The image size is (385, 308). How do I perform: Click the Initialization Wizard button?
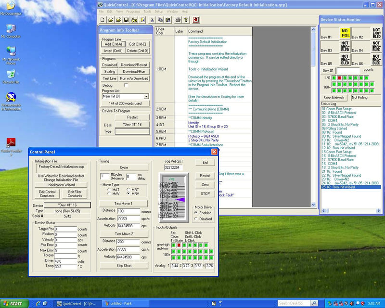pos(61,185)
